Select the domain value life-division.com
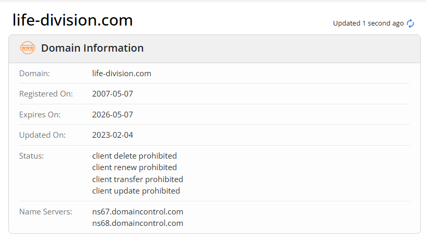The width and height of the screenshot is (426, 240). pyautogui.click(x=122, y=74)
